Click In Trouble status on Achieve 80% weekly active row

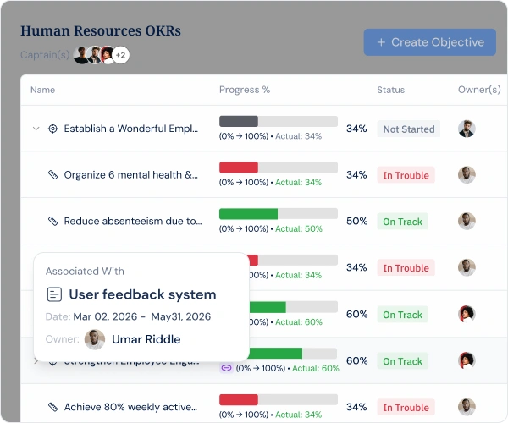click(406, 407)
